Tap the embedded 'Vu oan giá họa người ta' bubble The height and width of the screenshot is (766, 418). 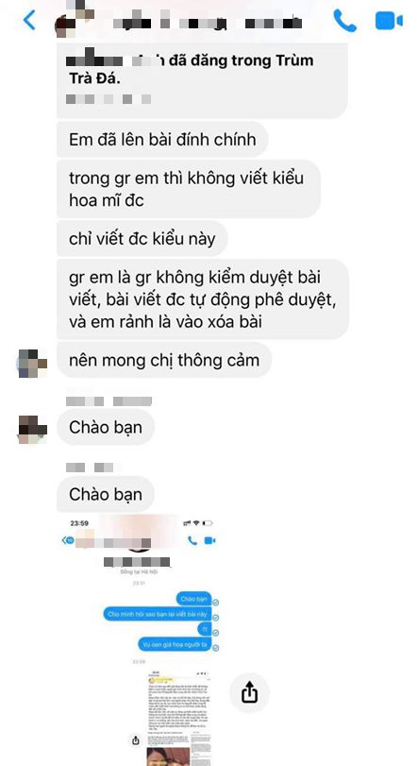point(175,645)
